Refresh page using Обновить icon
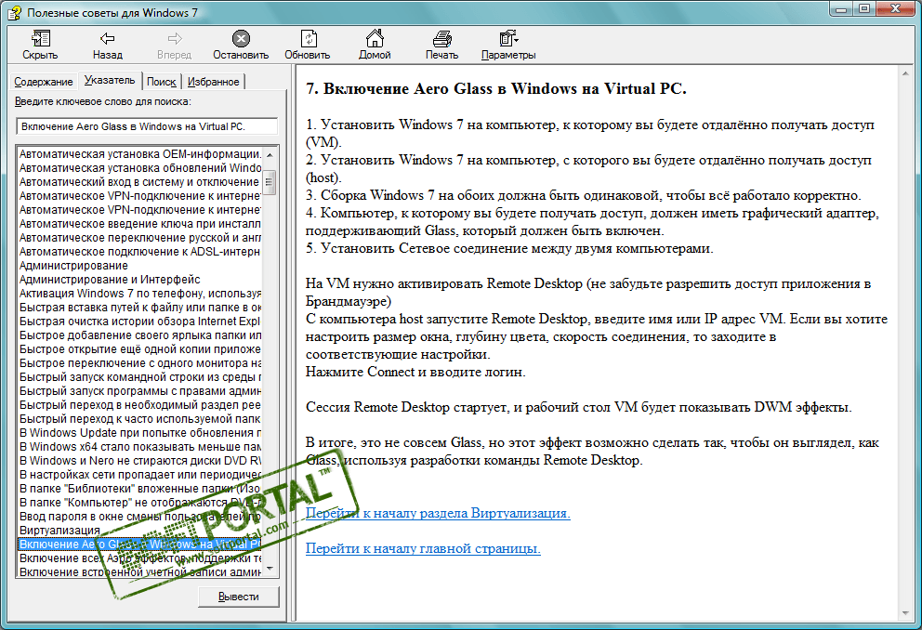Viewport: 922px width, 630px height. [309, 39]
